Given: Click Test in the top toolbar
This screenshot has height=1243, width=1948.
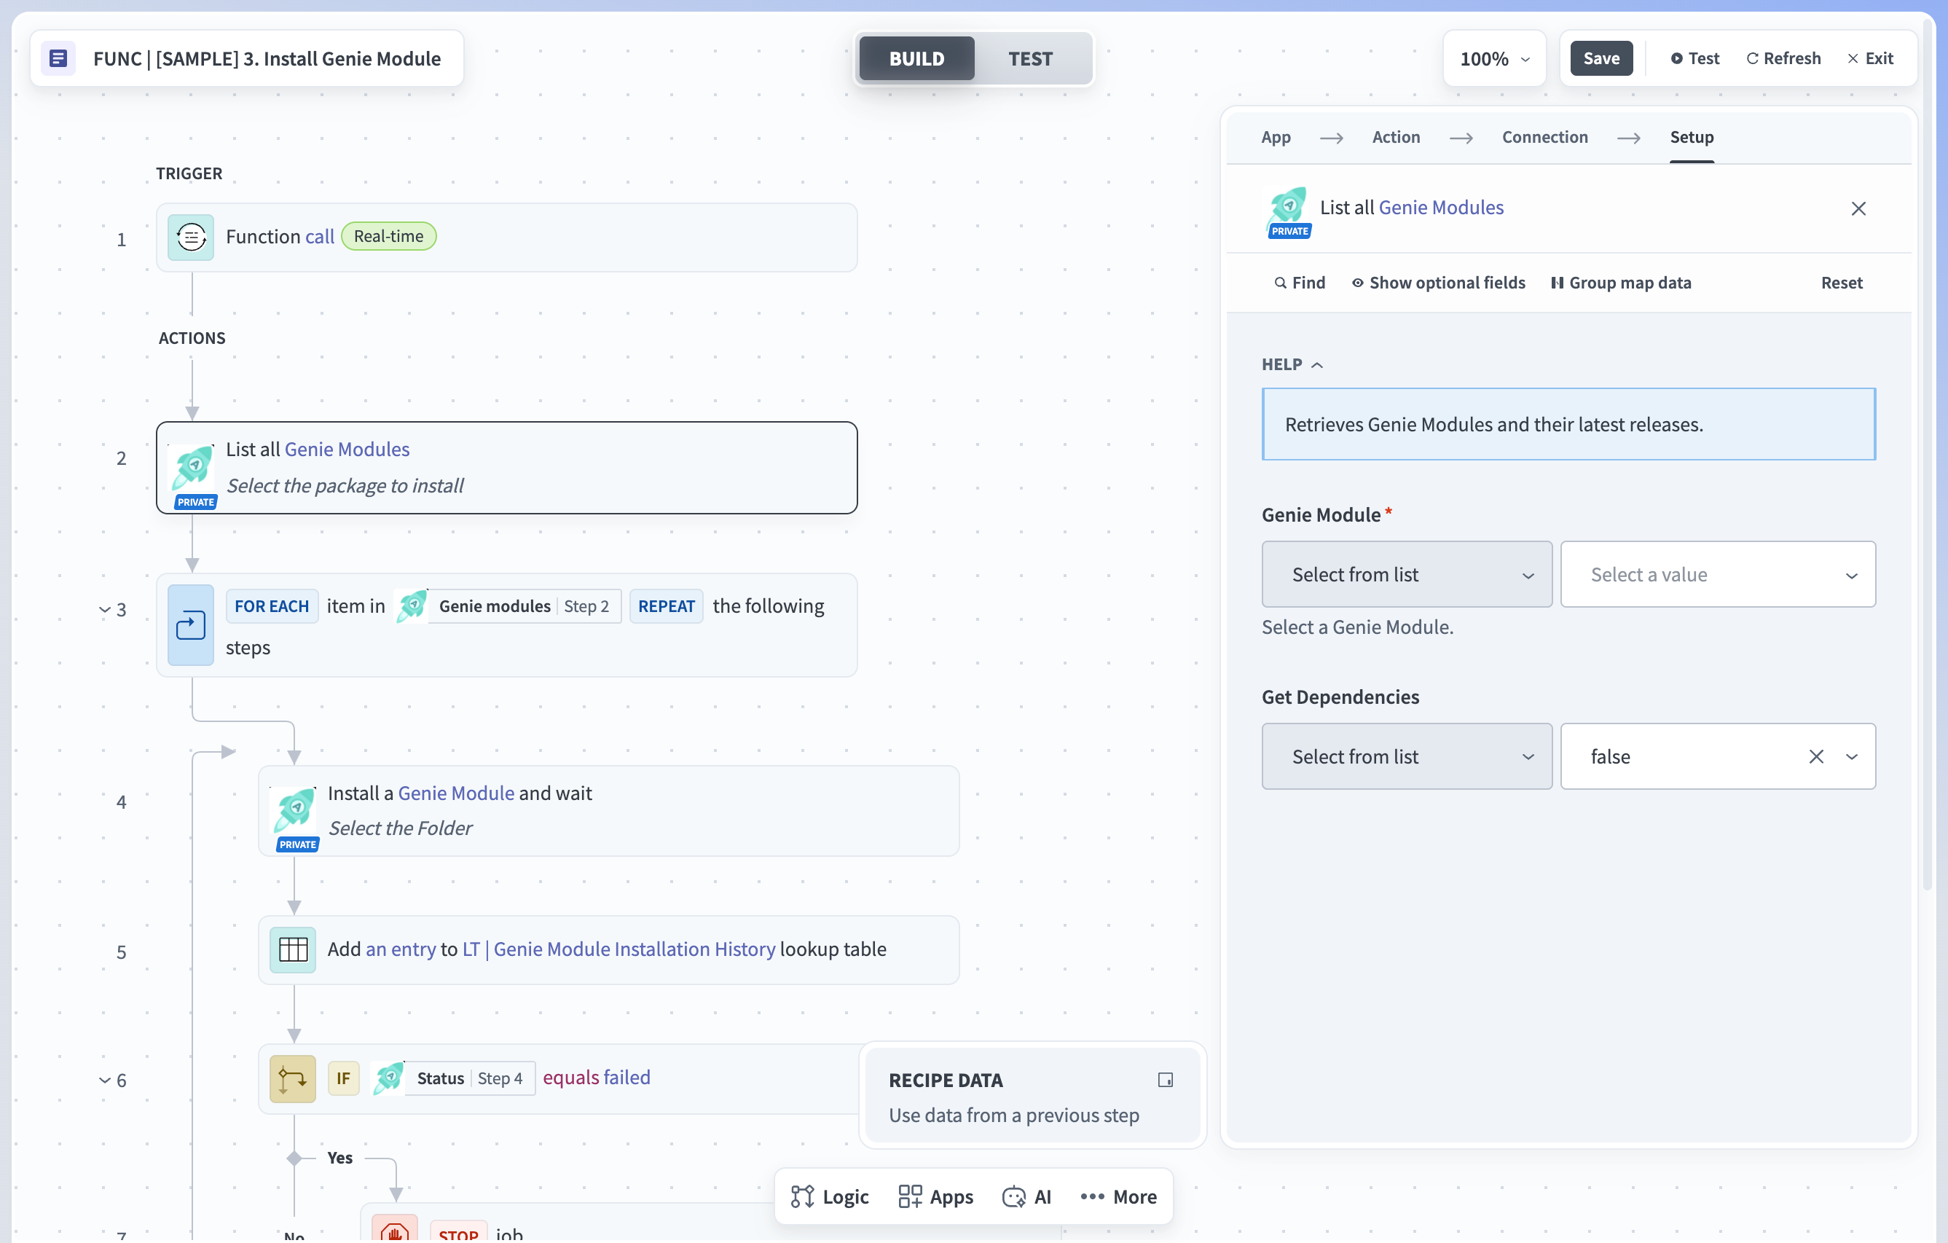Looking at the screenshot, I should click(1694, 58).
